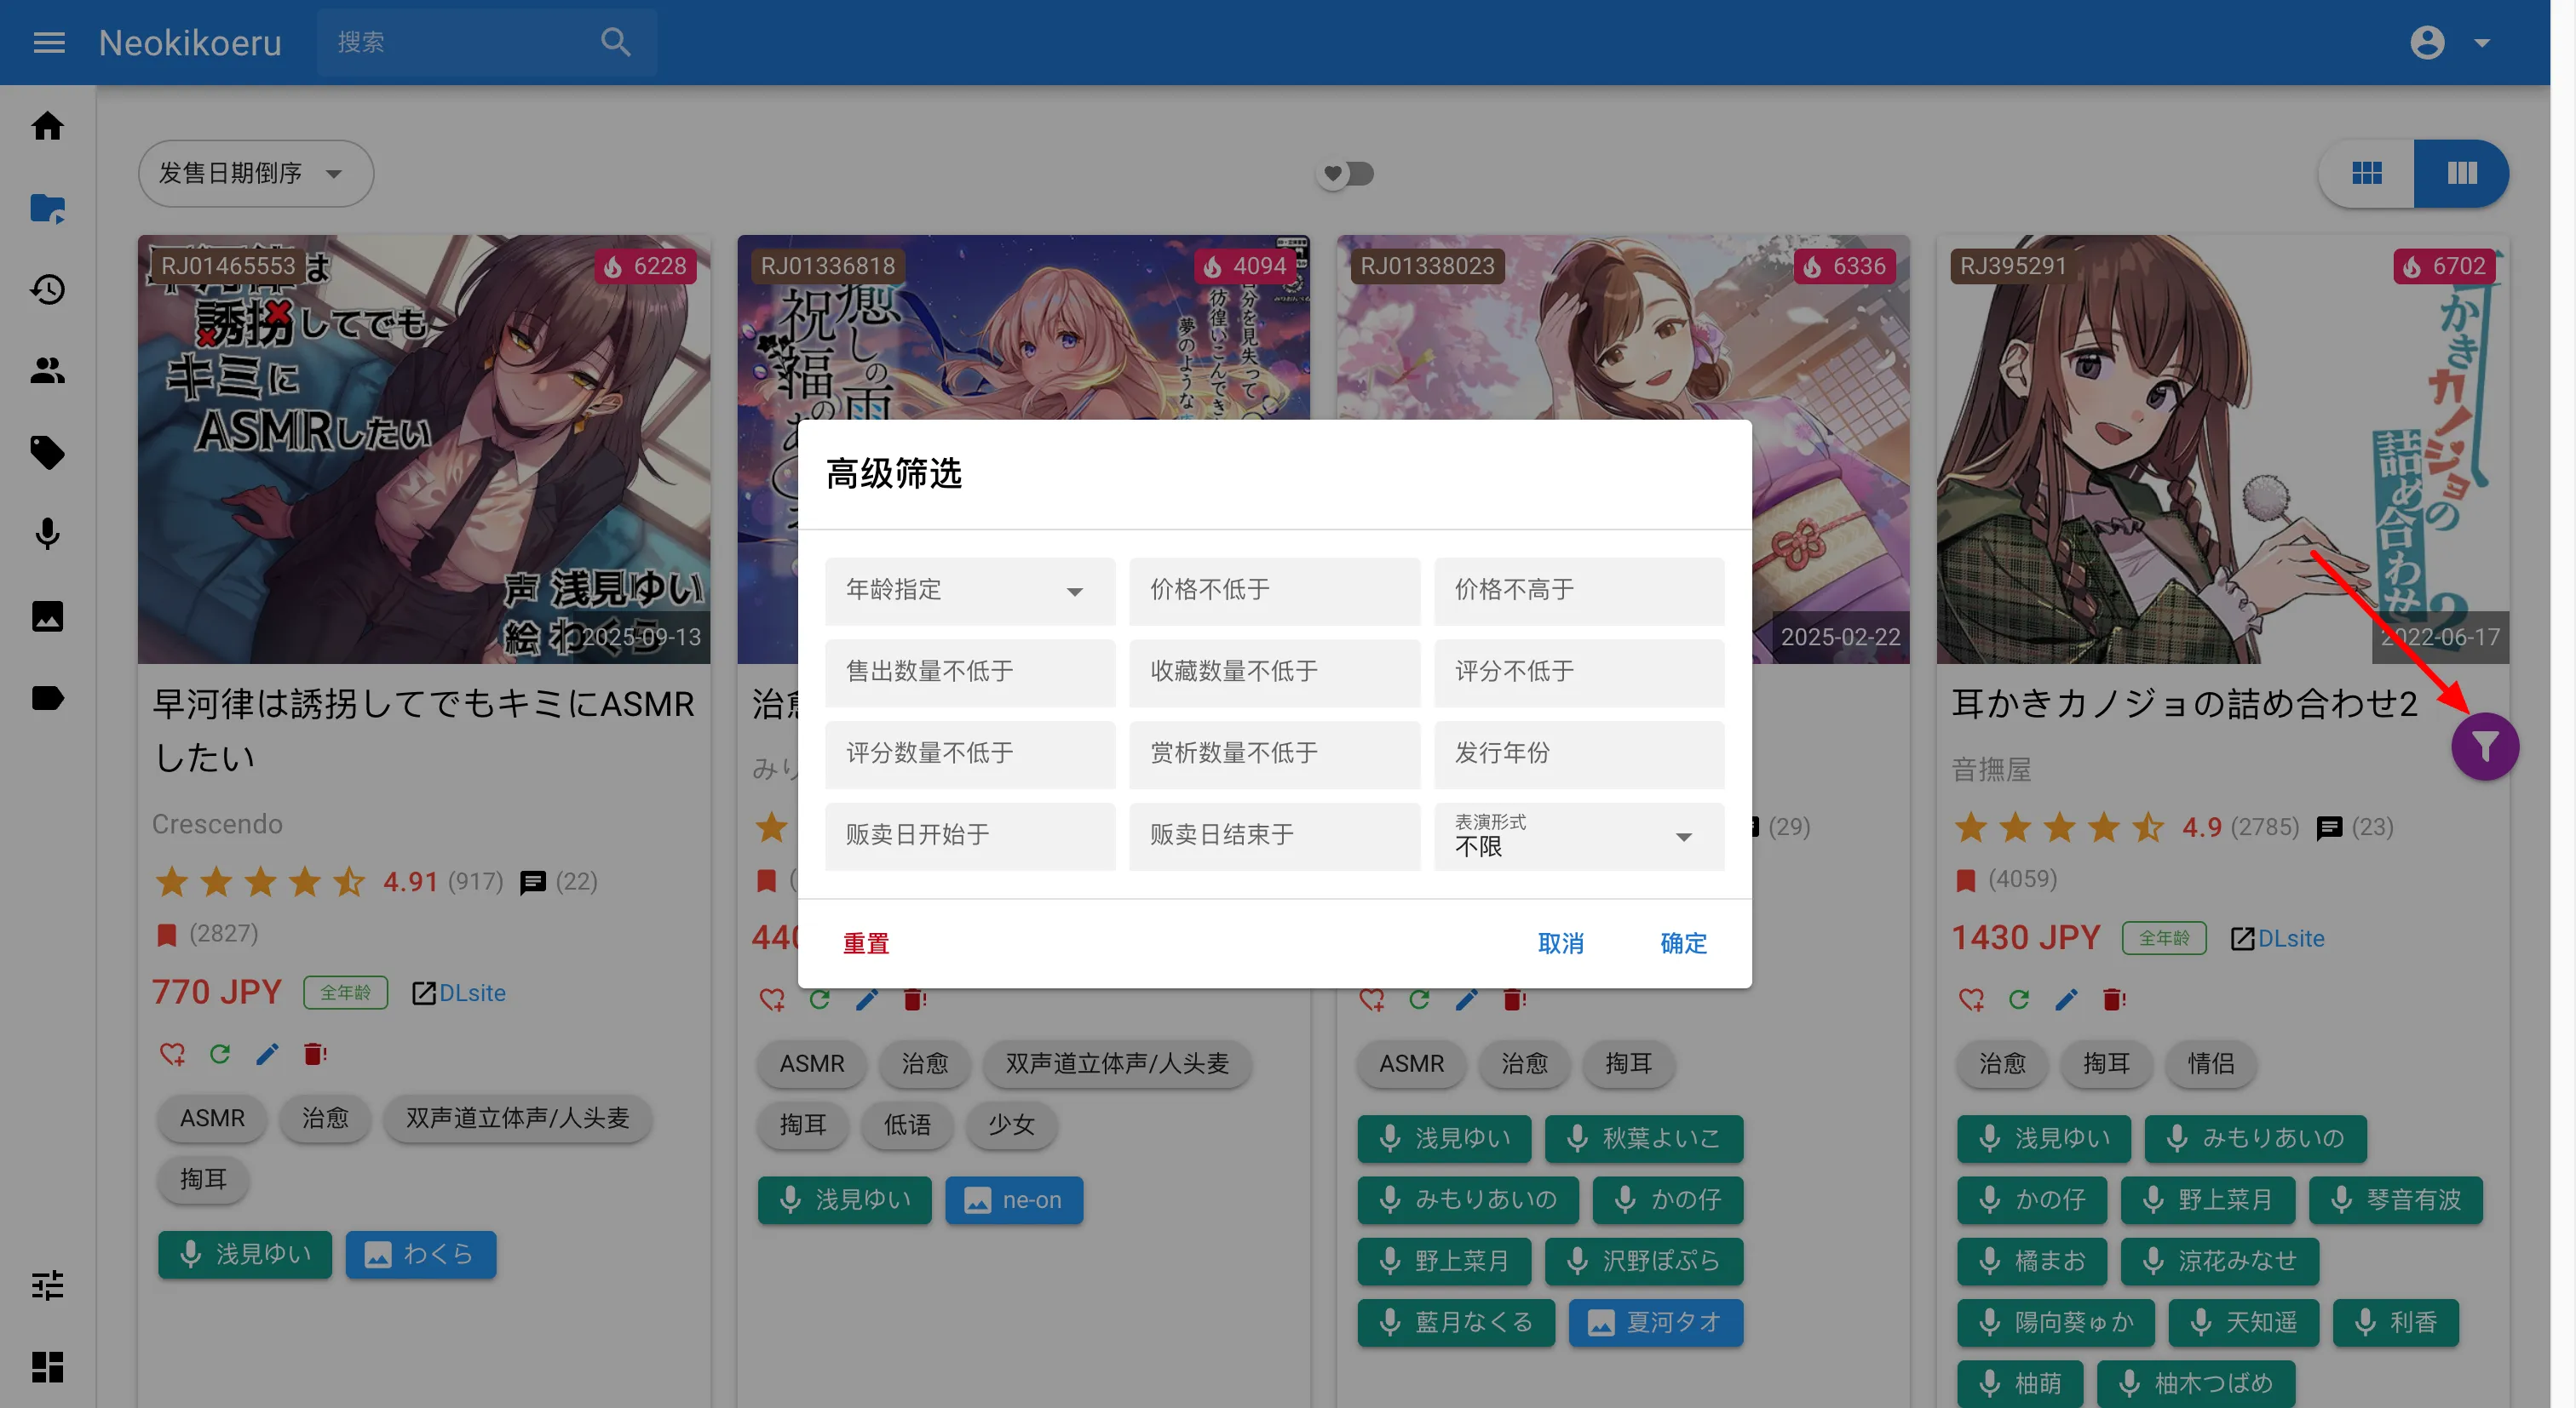Add first card RJ01465553 to favorites heart
Screen dimensions: 2576x1408
(x=172, y=1053)
